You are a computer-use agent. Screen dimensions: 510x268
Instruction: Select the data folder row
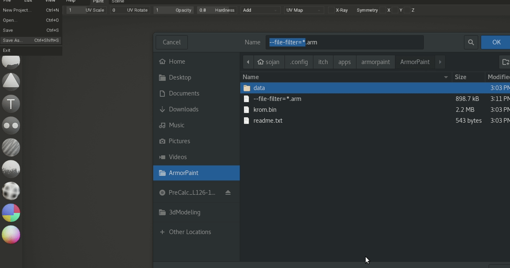click(x=375, y=88)
